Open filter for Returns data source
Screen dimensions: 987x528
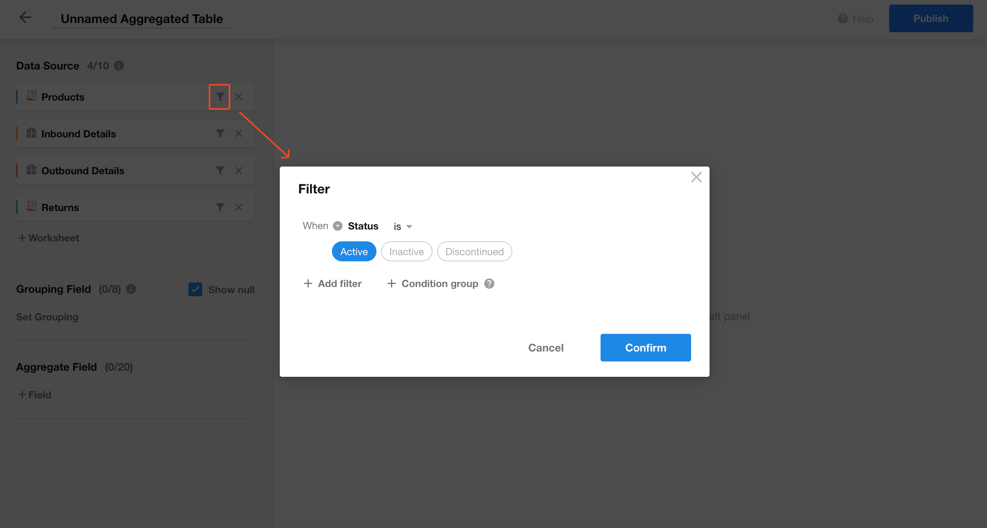pyautogui.click(x=220, y=207)
